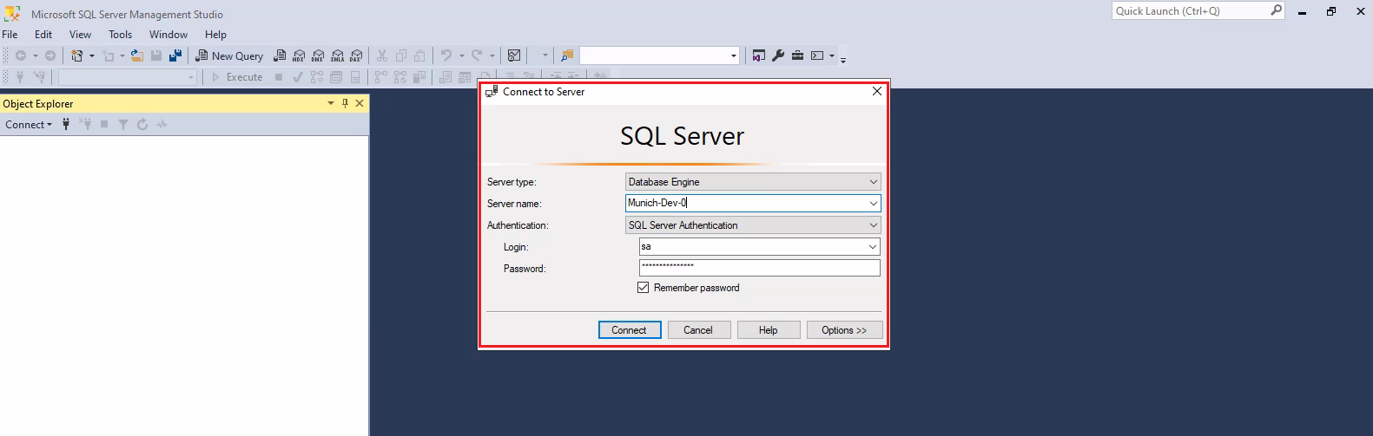This screenshot has width=1373, height=436.
Task: Click the Quick Launch search magnifier icon
Action: (1276, 10)
